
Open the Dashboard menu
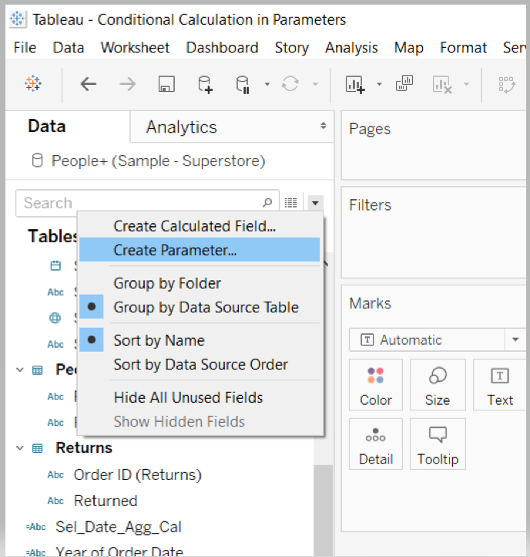coord(222,48)
